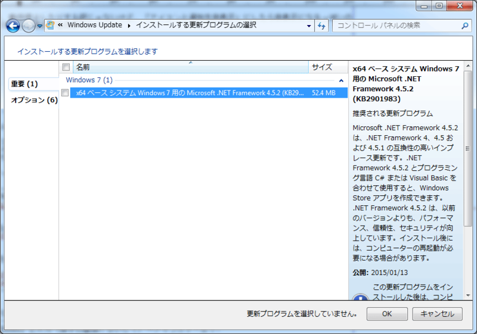This screenshot has width=477, height=334.
Task: Sort by the サイズ column header
Action: (328, 67)
